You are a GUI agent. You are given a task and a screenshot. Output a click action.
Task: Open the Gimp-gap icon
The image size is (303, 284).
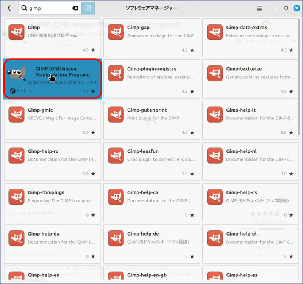116,32
